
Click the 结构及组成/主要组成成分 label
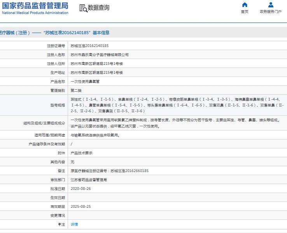[44, 123]
